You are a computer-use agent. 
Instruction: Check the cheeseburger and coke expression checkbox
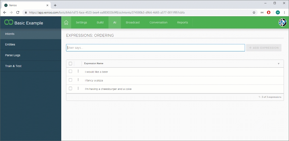[x=71, y=89]
